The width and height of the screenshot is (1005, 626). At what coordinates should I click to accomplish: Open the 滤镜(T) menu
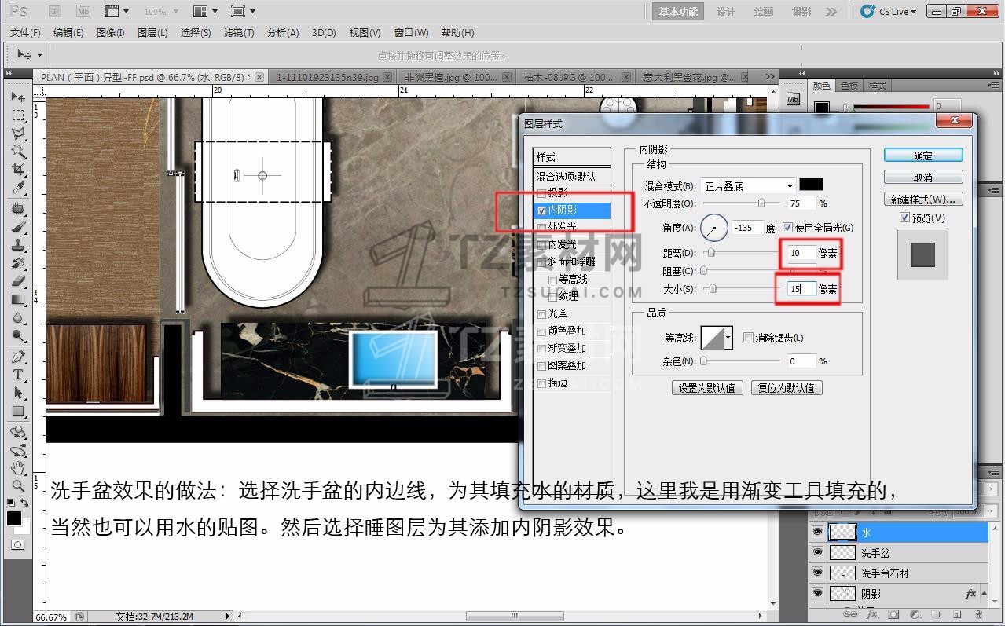(x=239, y=33)
